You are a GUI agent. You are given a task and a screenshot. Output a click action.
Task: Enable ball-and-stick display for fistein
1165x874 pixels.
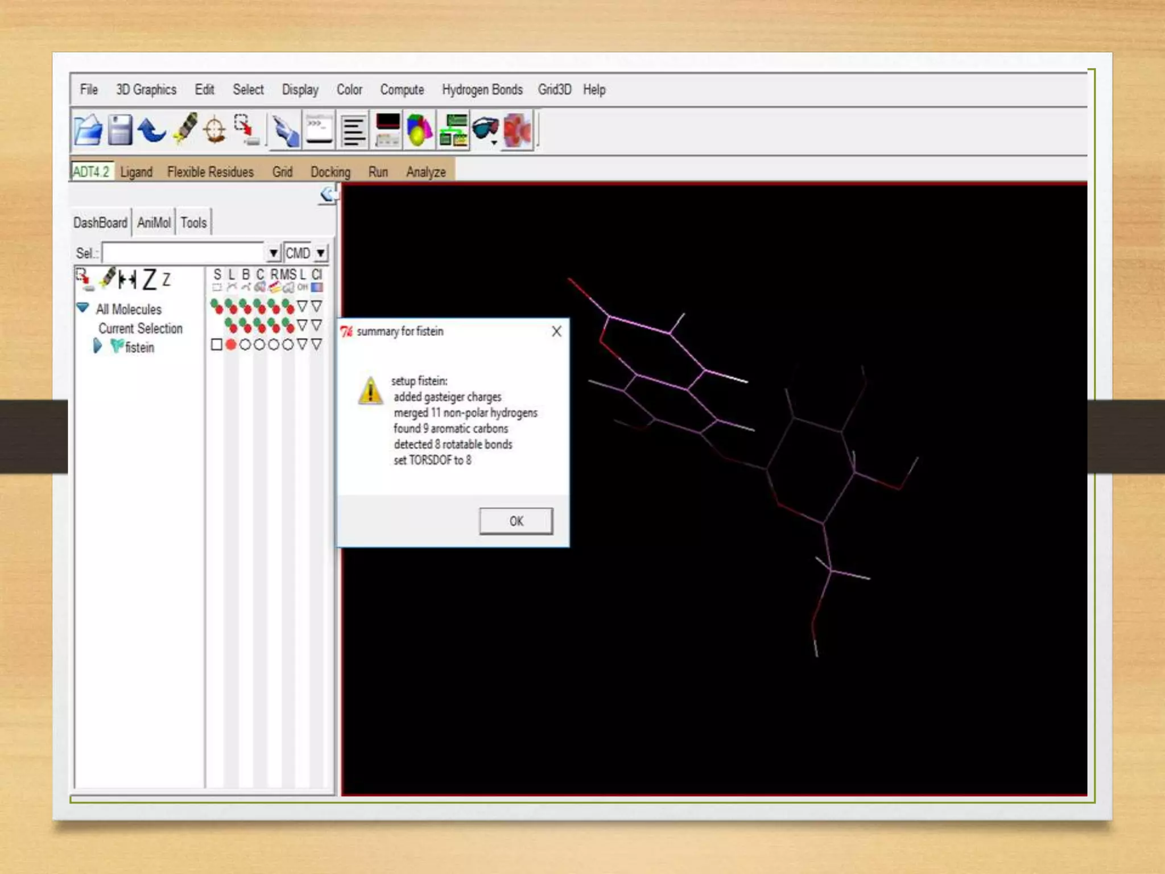tap(245, 345)
